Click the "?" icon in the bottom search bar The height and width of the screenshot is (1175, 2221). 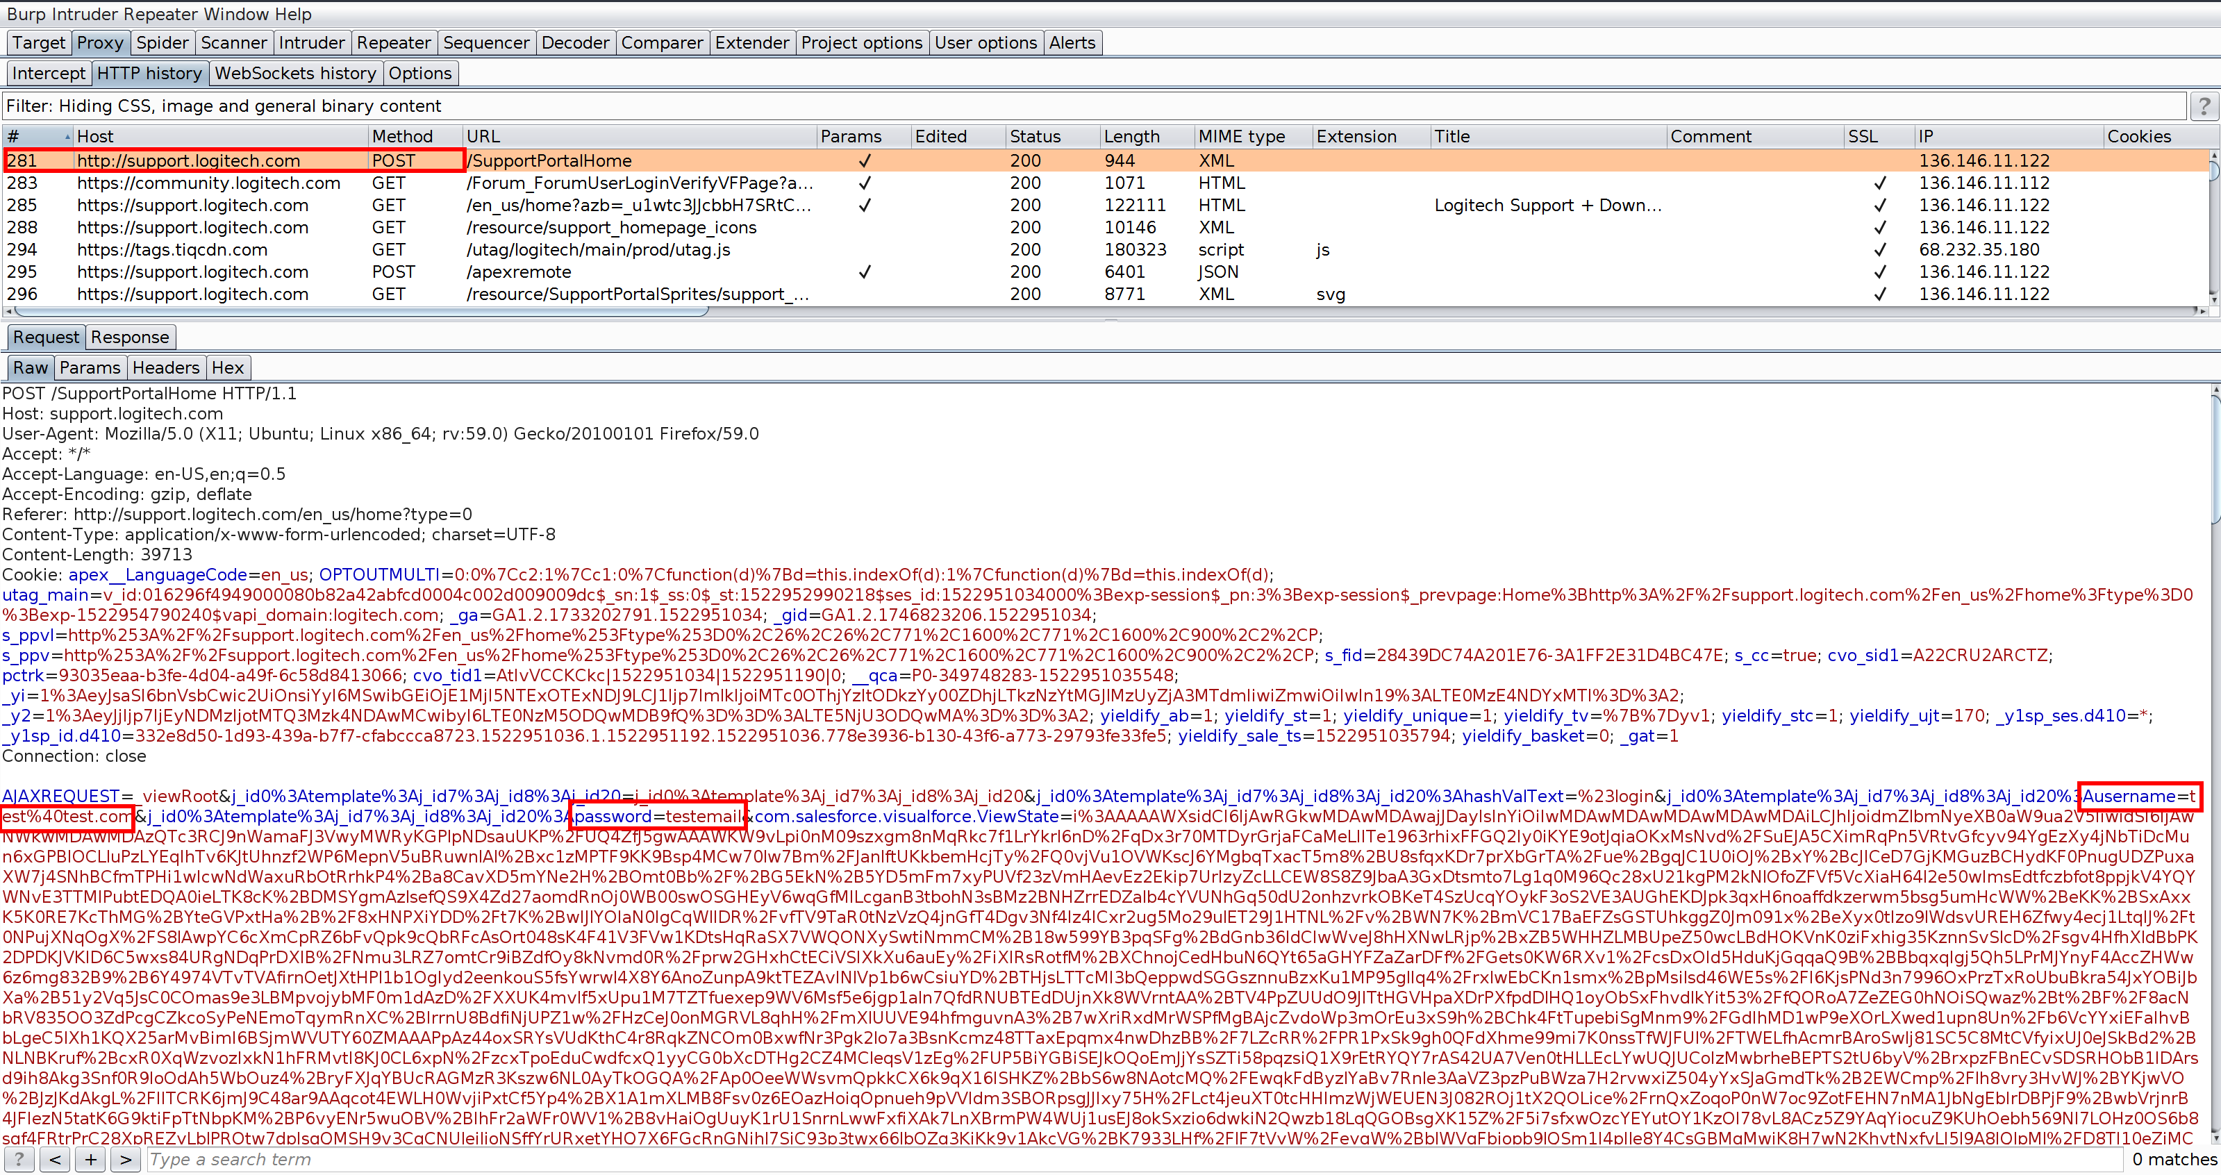(x=18, y=1160)
